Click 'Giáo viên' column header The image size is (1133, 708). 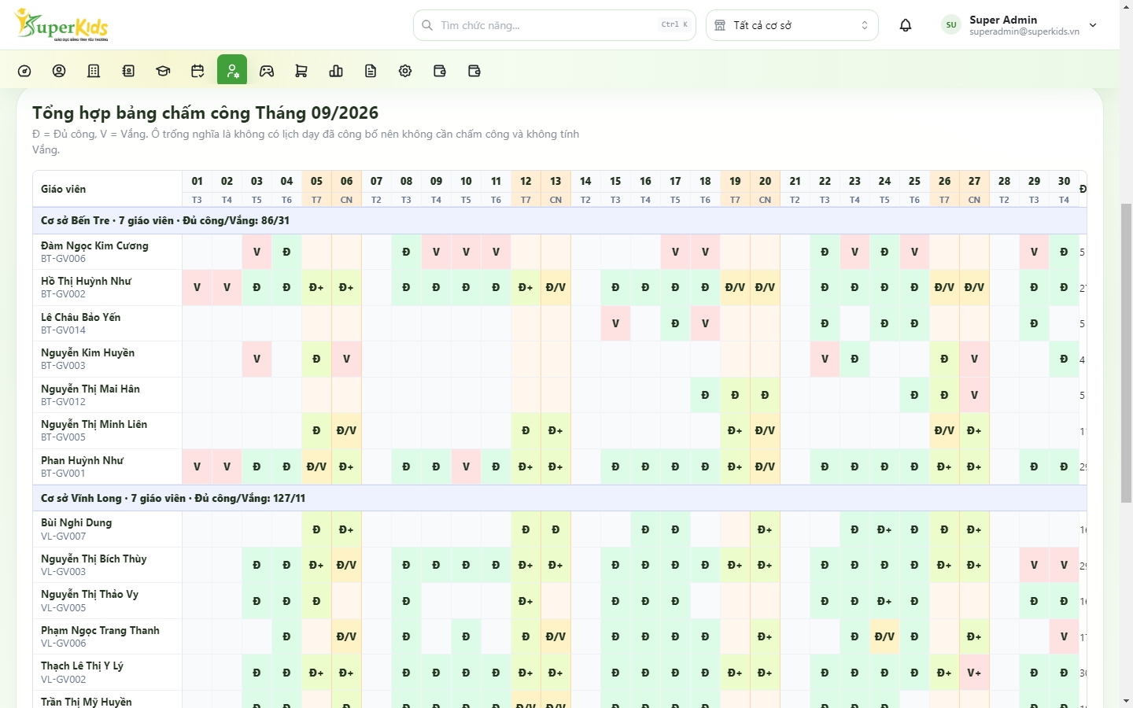pos(107,190)
